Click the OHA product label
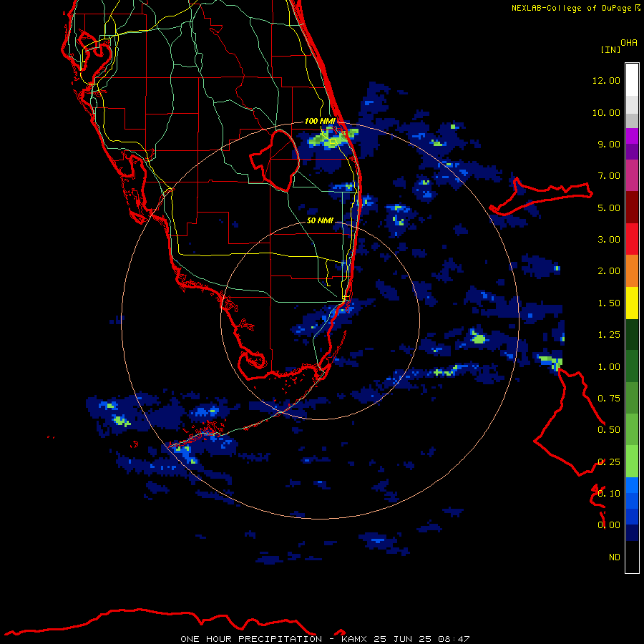The width and height of the screenshot is (644, 644). (x=629, y=43)
